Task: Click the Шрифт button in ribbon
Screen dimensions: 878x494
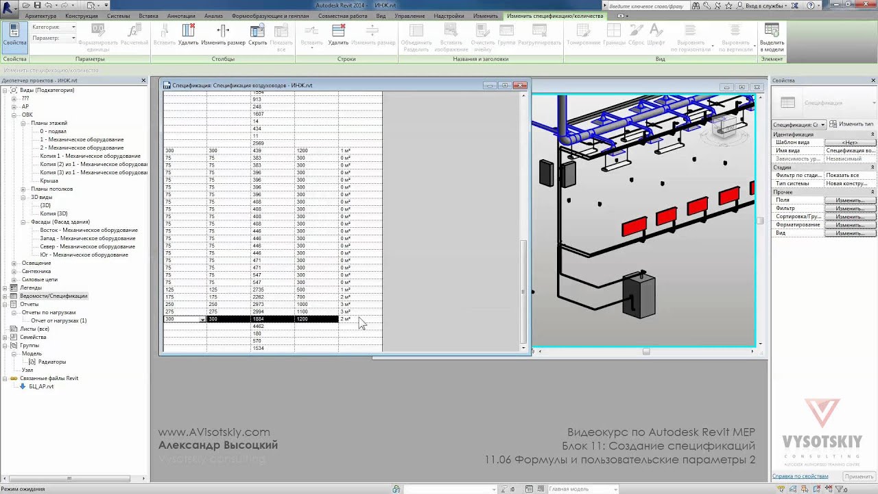Action: tap(656, 35)
